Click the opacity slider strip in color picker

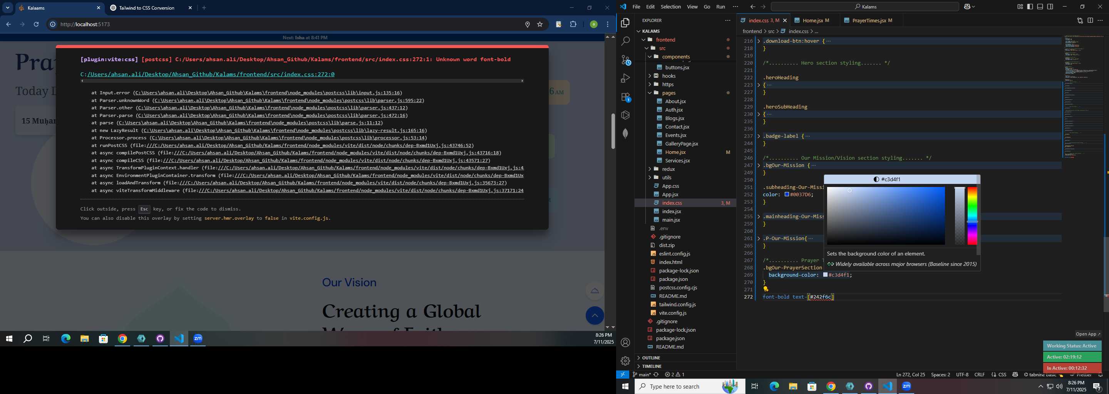(960, 215)
